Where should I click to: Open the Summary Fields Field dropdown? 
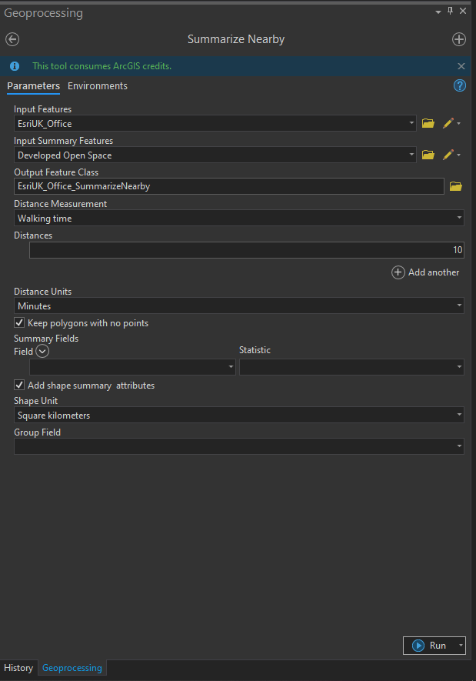231,367
